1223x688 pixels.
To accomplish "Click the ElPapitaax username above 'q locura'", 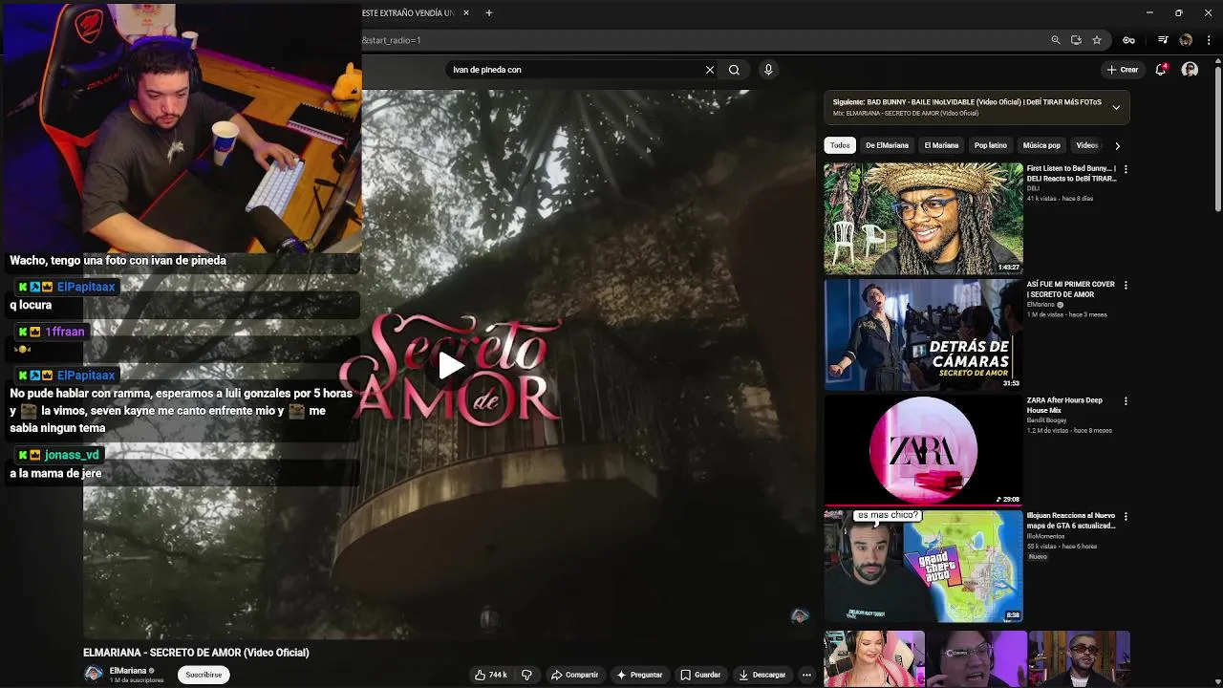I will pos(86,287).
